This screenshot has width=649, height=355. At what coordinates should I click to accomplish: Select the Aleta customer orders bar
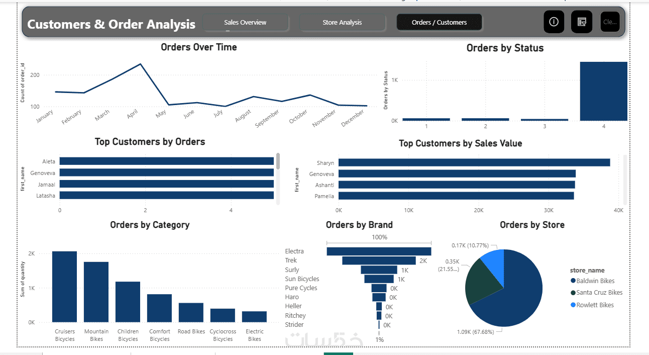coord(167,161)
